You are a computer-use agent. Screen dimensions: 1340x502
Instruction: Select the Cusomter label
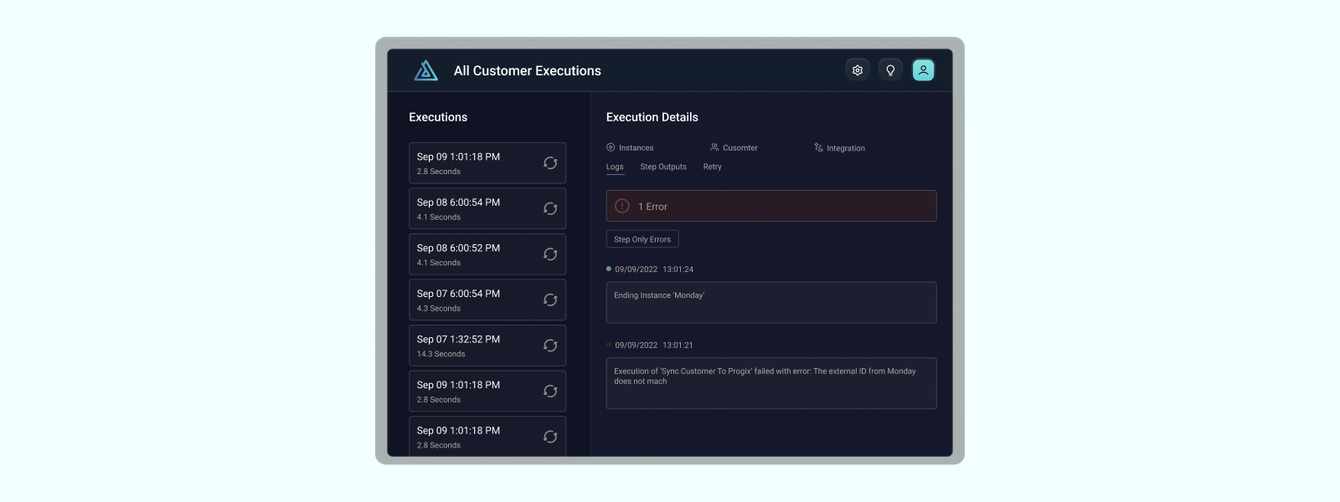740,148
